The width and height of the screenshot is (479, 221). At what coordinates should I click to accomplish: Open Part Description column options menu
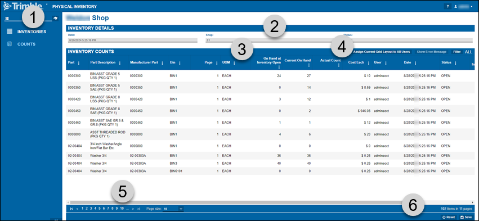[119, 63]
